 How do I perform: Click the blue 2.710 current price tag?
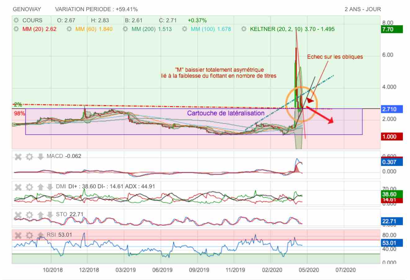(392, 109)
